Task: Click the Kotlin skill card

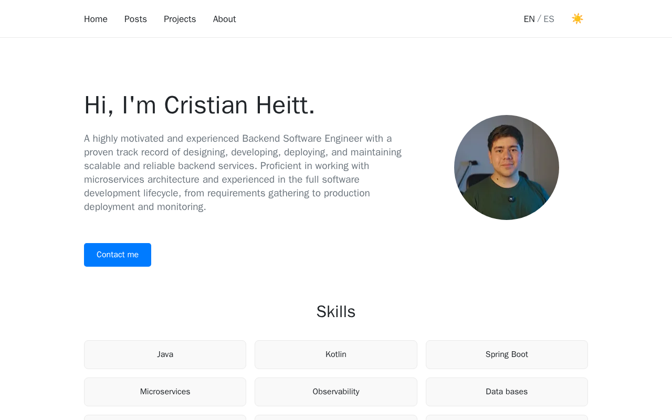Action: [335, 354]
